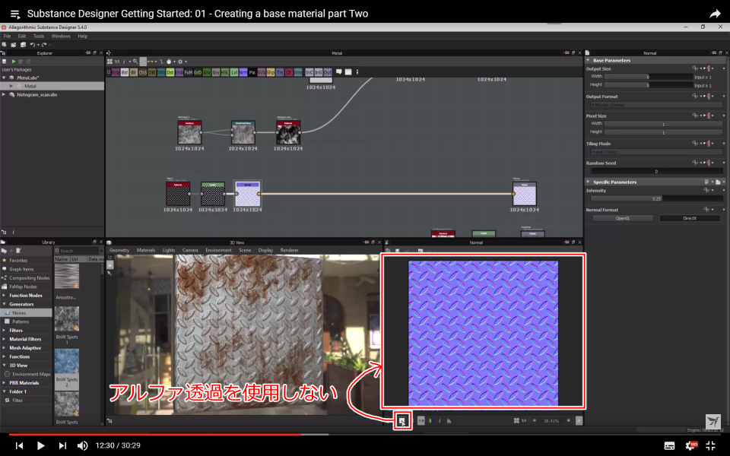Viewport: 730px width, 456px height.
Task: Add a Warp (Wrp) node
Action: point(298,73)
